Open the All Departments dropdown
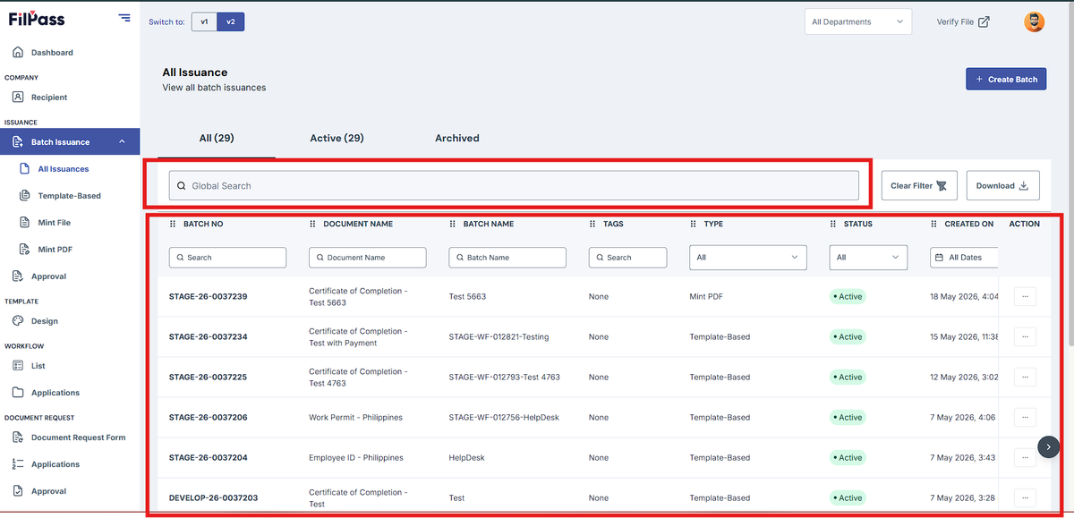The height and width of the screenshot is (518, 1074). point(857,22)
